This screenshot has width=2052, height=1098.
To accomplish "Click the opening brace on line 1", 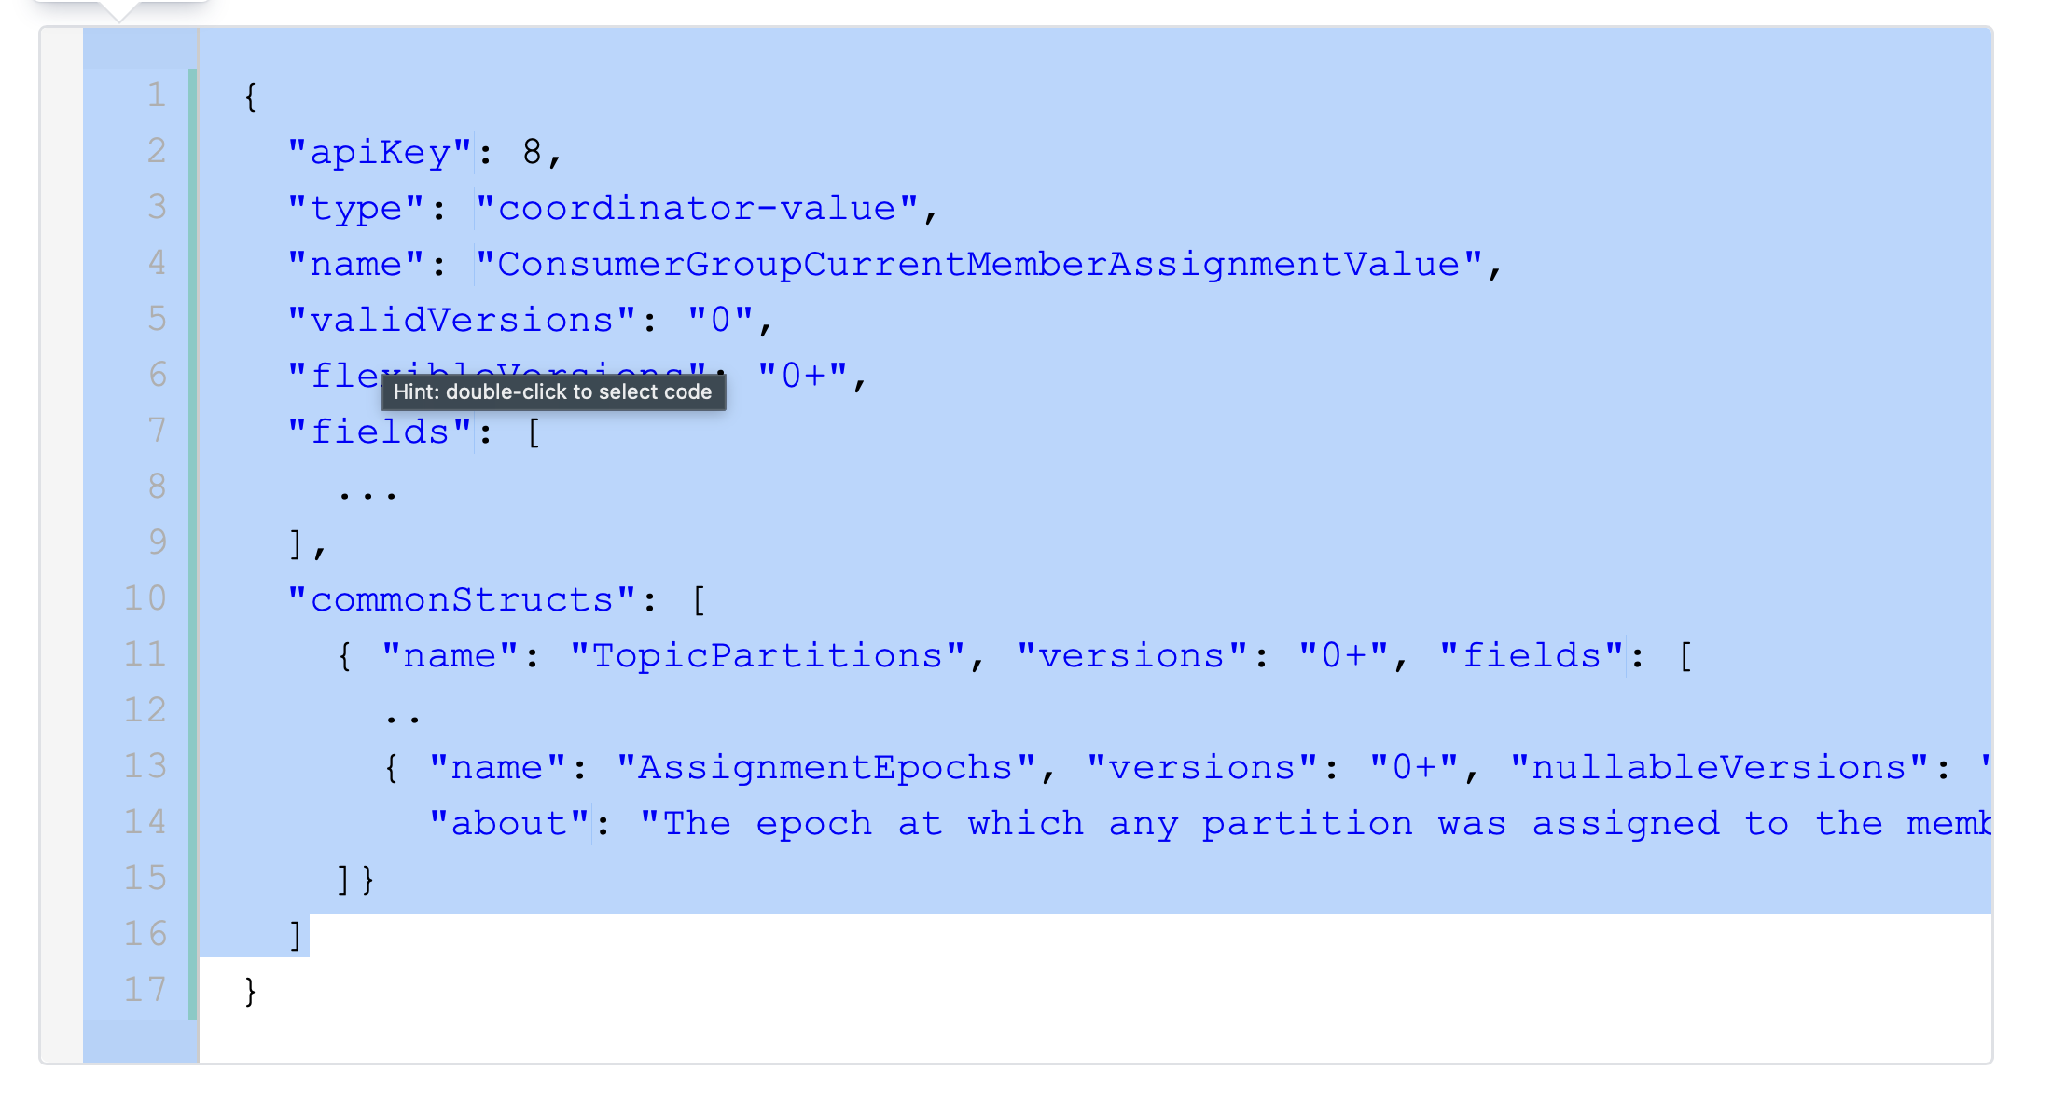I will 250,96.
